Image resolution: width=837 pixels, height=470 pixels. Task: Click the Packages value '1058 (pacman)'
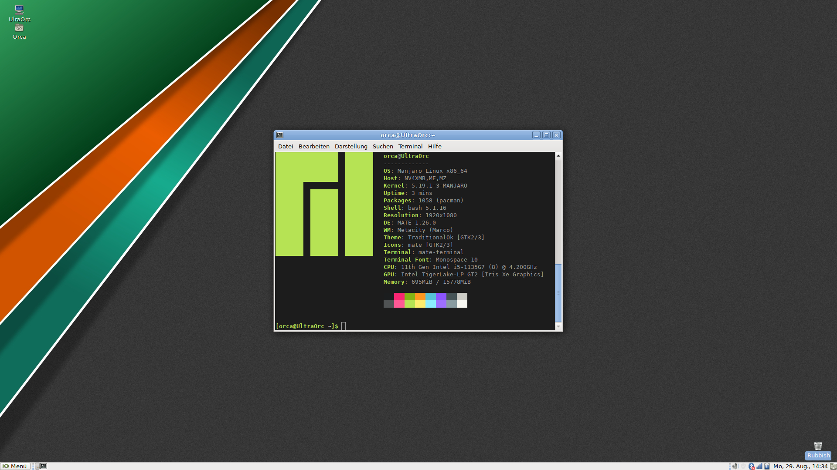pyautogui.click(x=441, y=201)
